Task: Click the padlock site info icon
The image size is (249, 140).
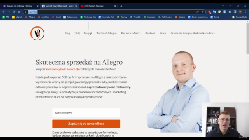Action: click(26, 12)
